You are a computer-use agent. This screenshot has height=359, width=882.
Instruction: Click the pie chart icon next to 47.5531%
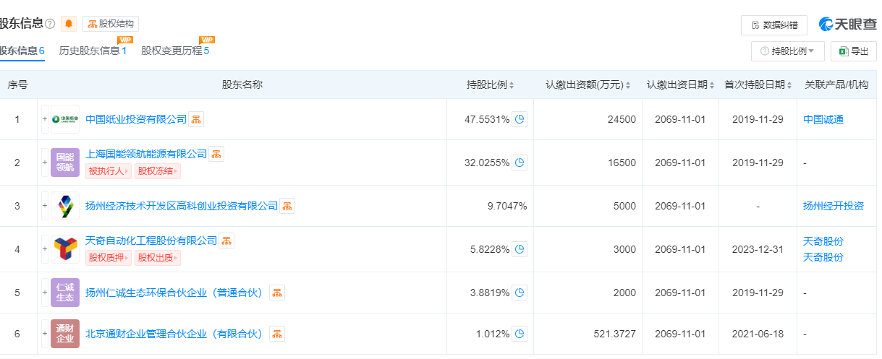pyautogui.click(x=520, y=119)
